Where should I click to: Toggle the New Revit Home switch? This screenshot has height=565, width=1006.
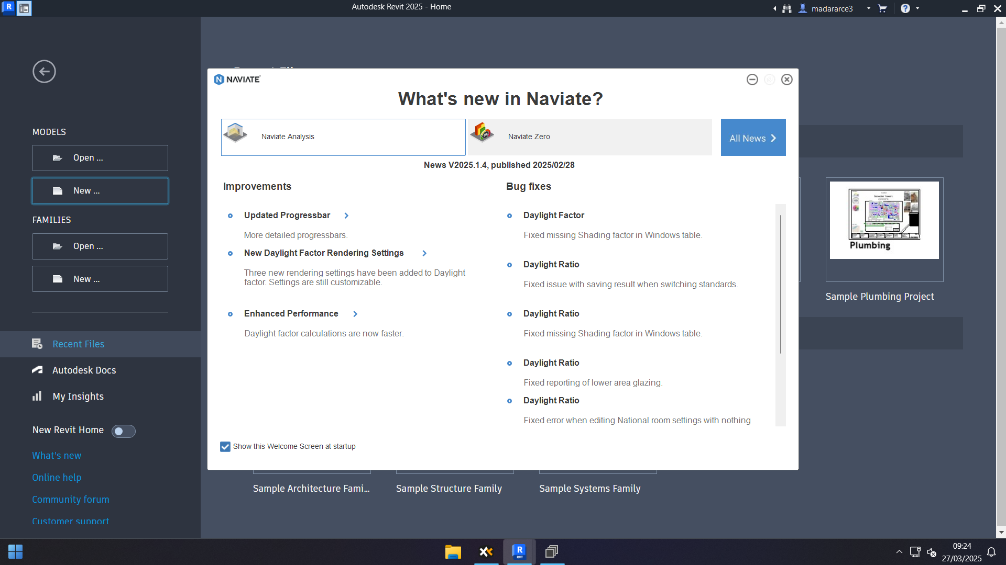(124, 431)
